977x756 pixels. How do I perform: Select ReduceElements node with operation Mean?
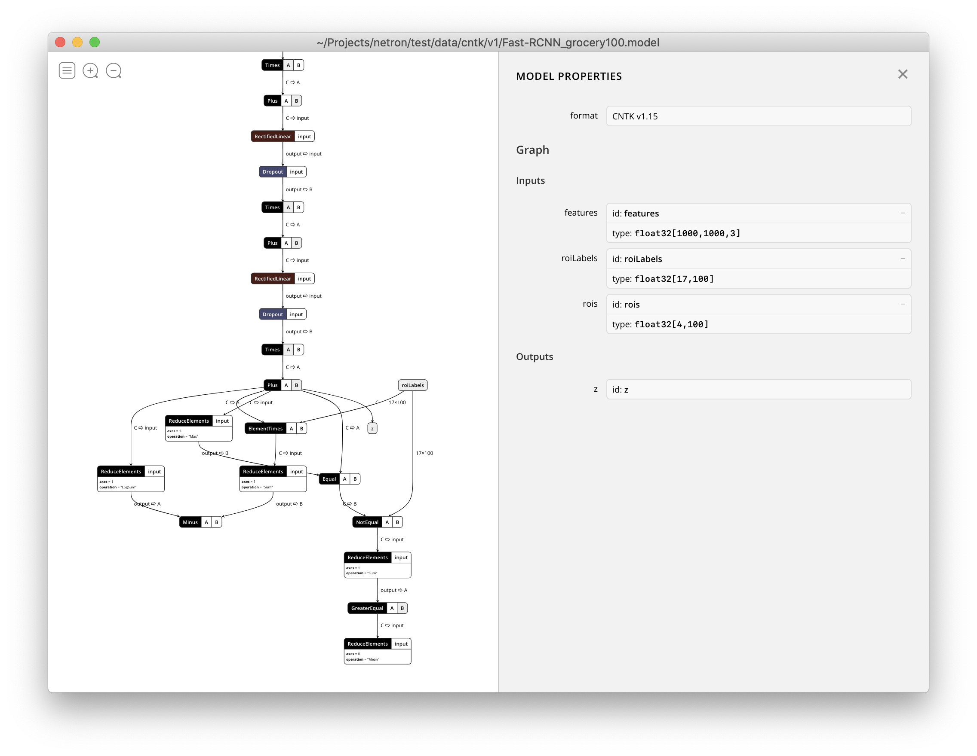click(378, 652)
